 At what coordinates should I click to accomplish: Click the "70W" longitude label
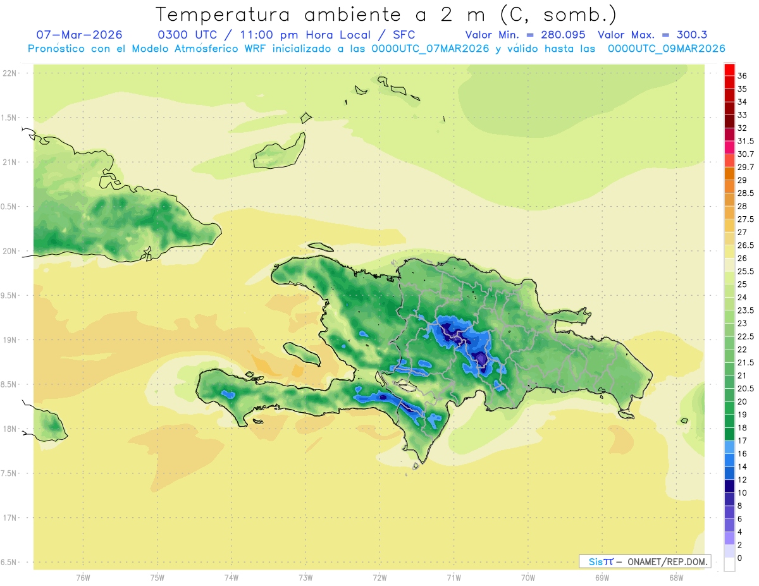[x=528, y=578]
